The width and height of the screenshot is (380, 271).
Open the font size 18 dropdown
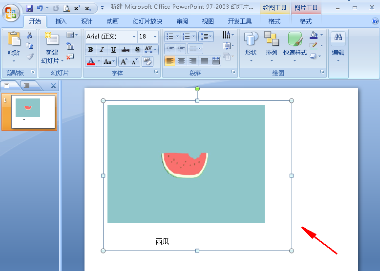155,37
